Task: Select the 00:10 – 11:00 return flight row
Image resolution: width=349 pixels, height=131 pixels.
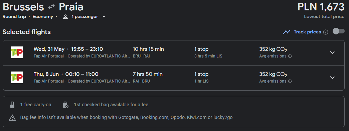Action: (174, 78)
